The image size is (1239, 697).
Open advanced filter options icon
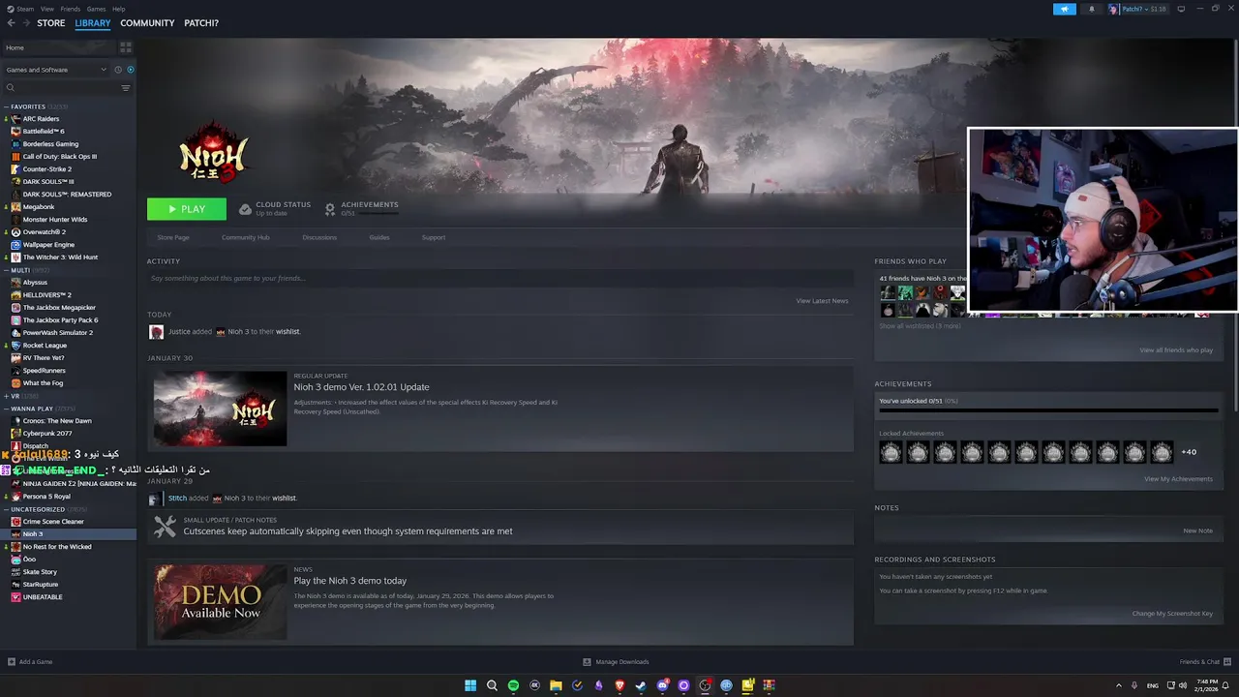point(126,88)
